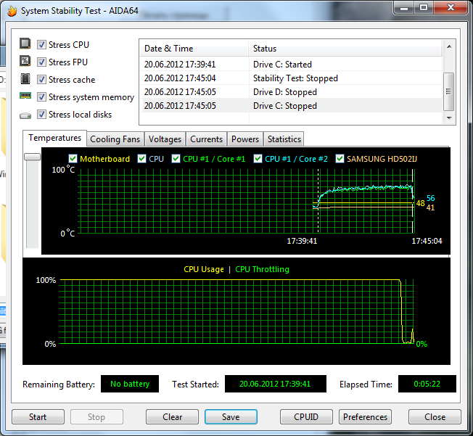Click the FPU percent icon beside Stress FPU
This screenshot has width=473, height=436.
pos(25,61)
